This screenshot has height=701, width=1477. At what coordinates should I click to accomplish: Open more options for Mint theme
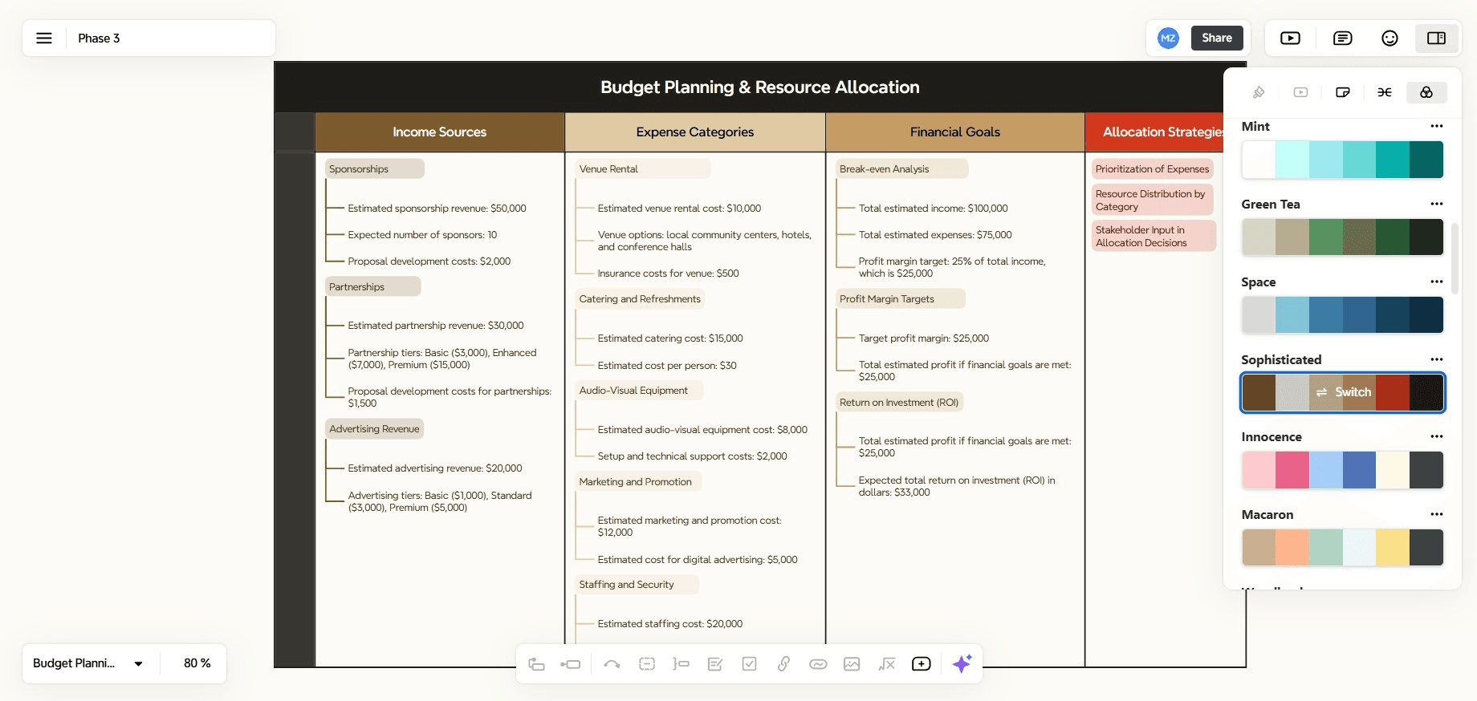pos(1436,126)
